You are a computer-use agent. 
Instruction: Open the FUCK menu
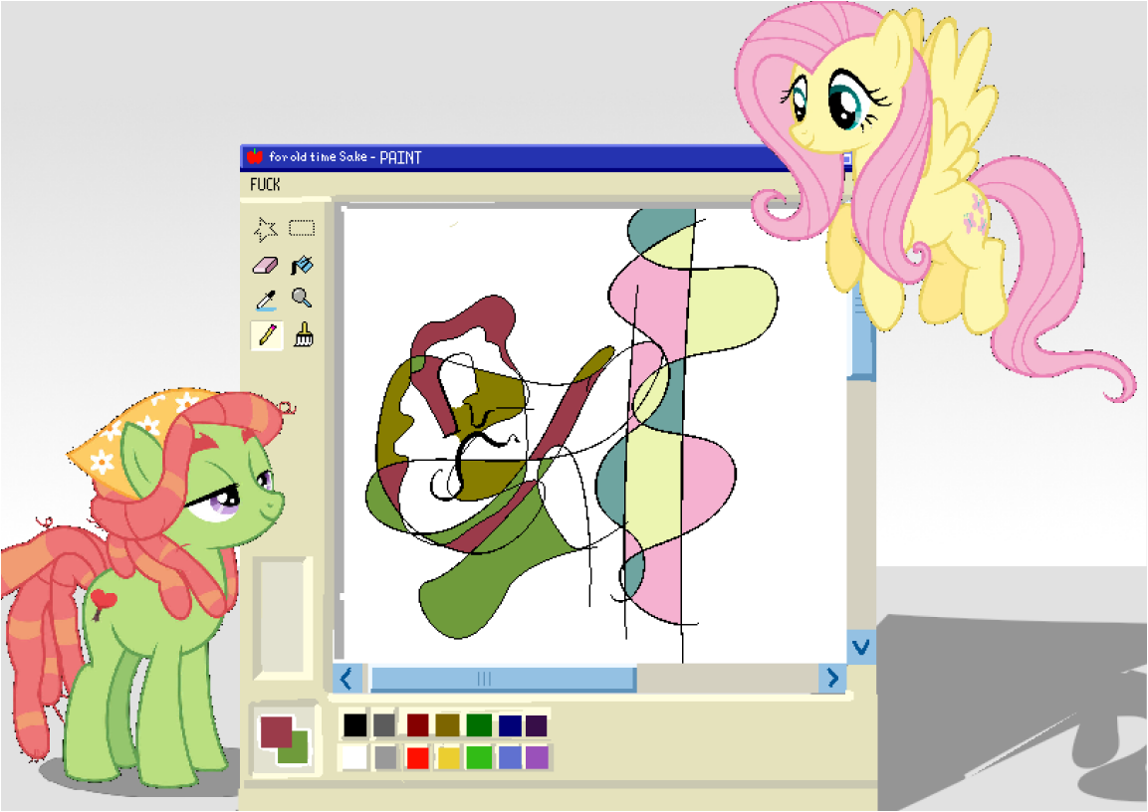[264, 184]
